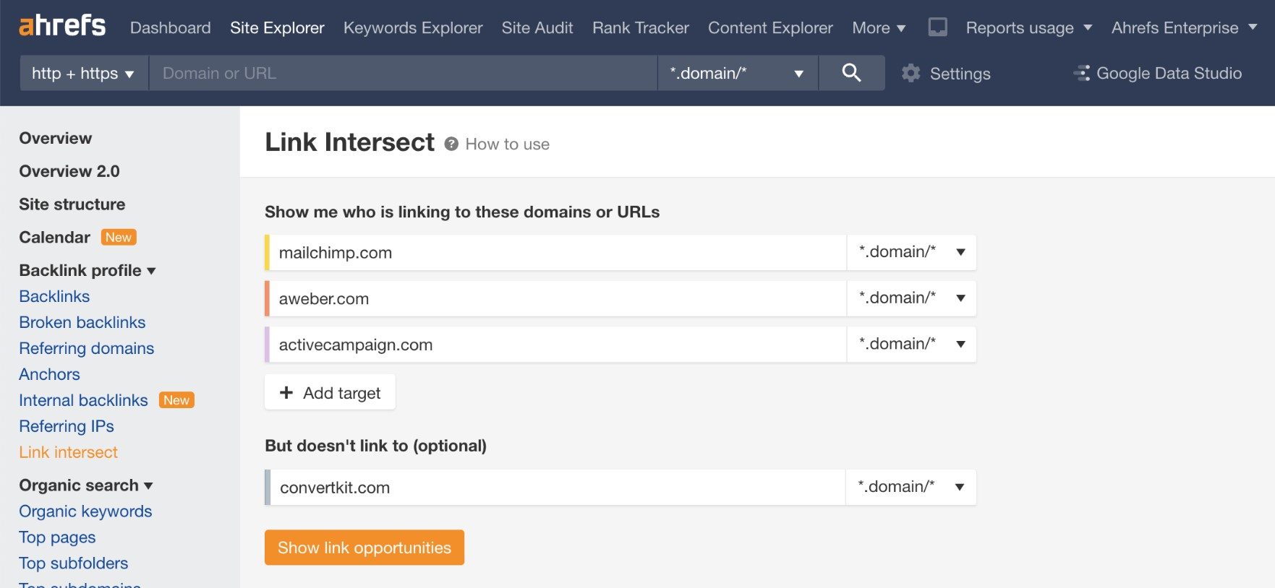
Task: Open the http + https protocol dropdown
Action: pyautogui.click(x=84, y=73)
